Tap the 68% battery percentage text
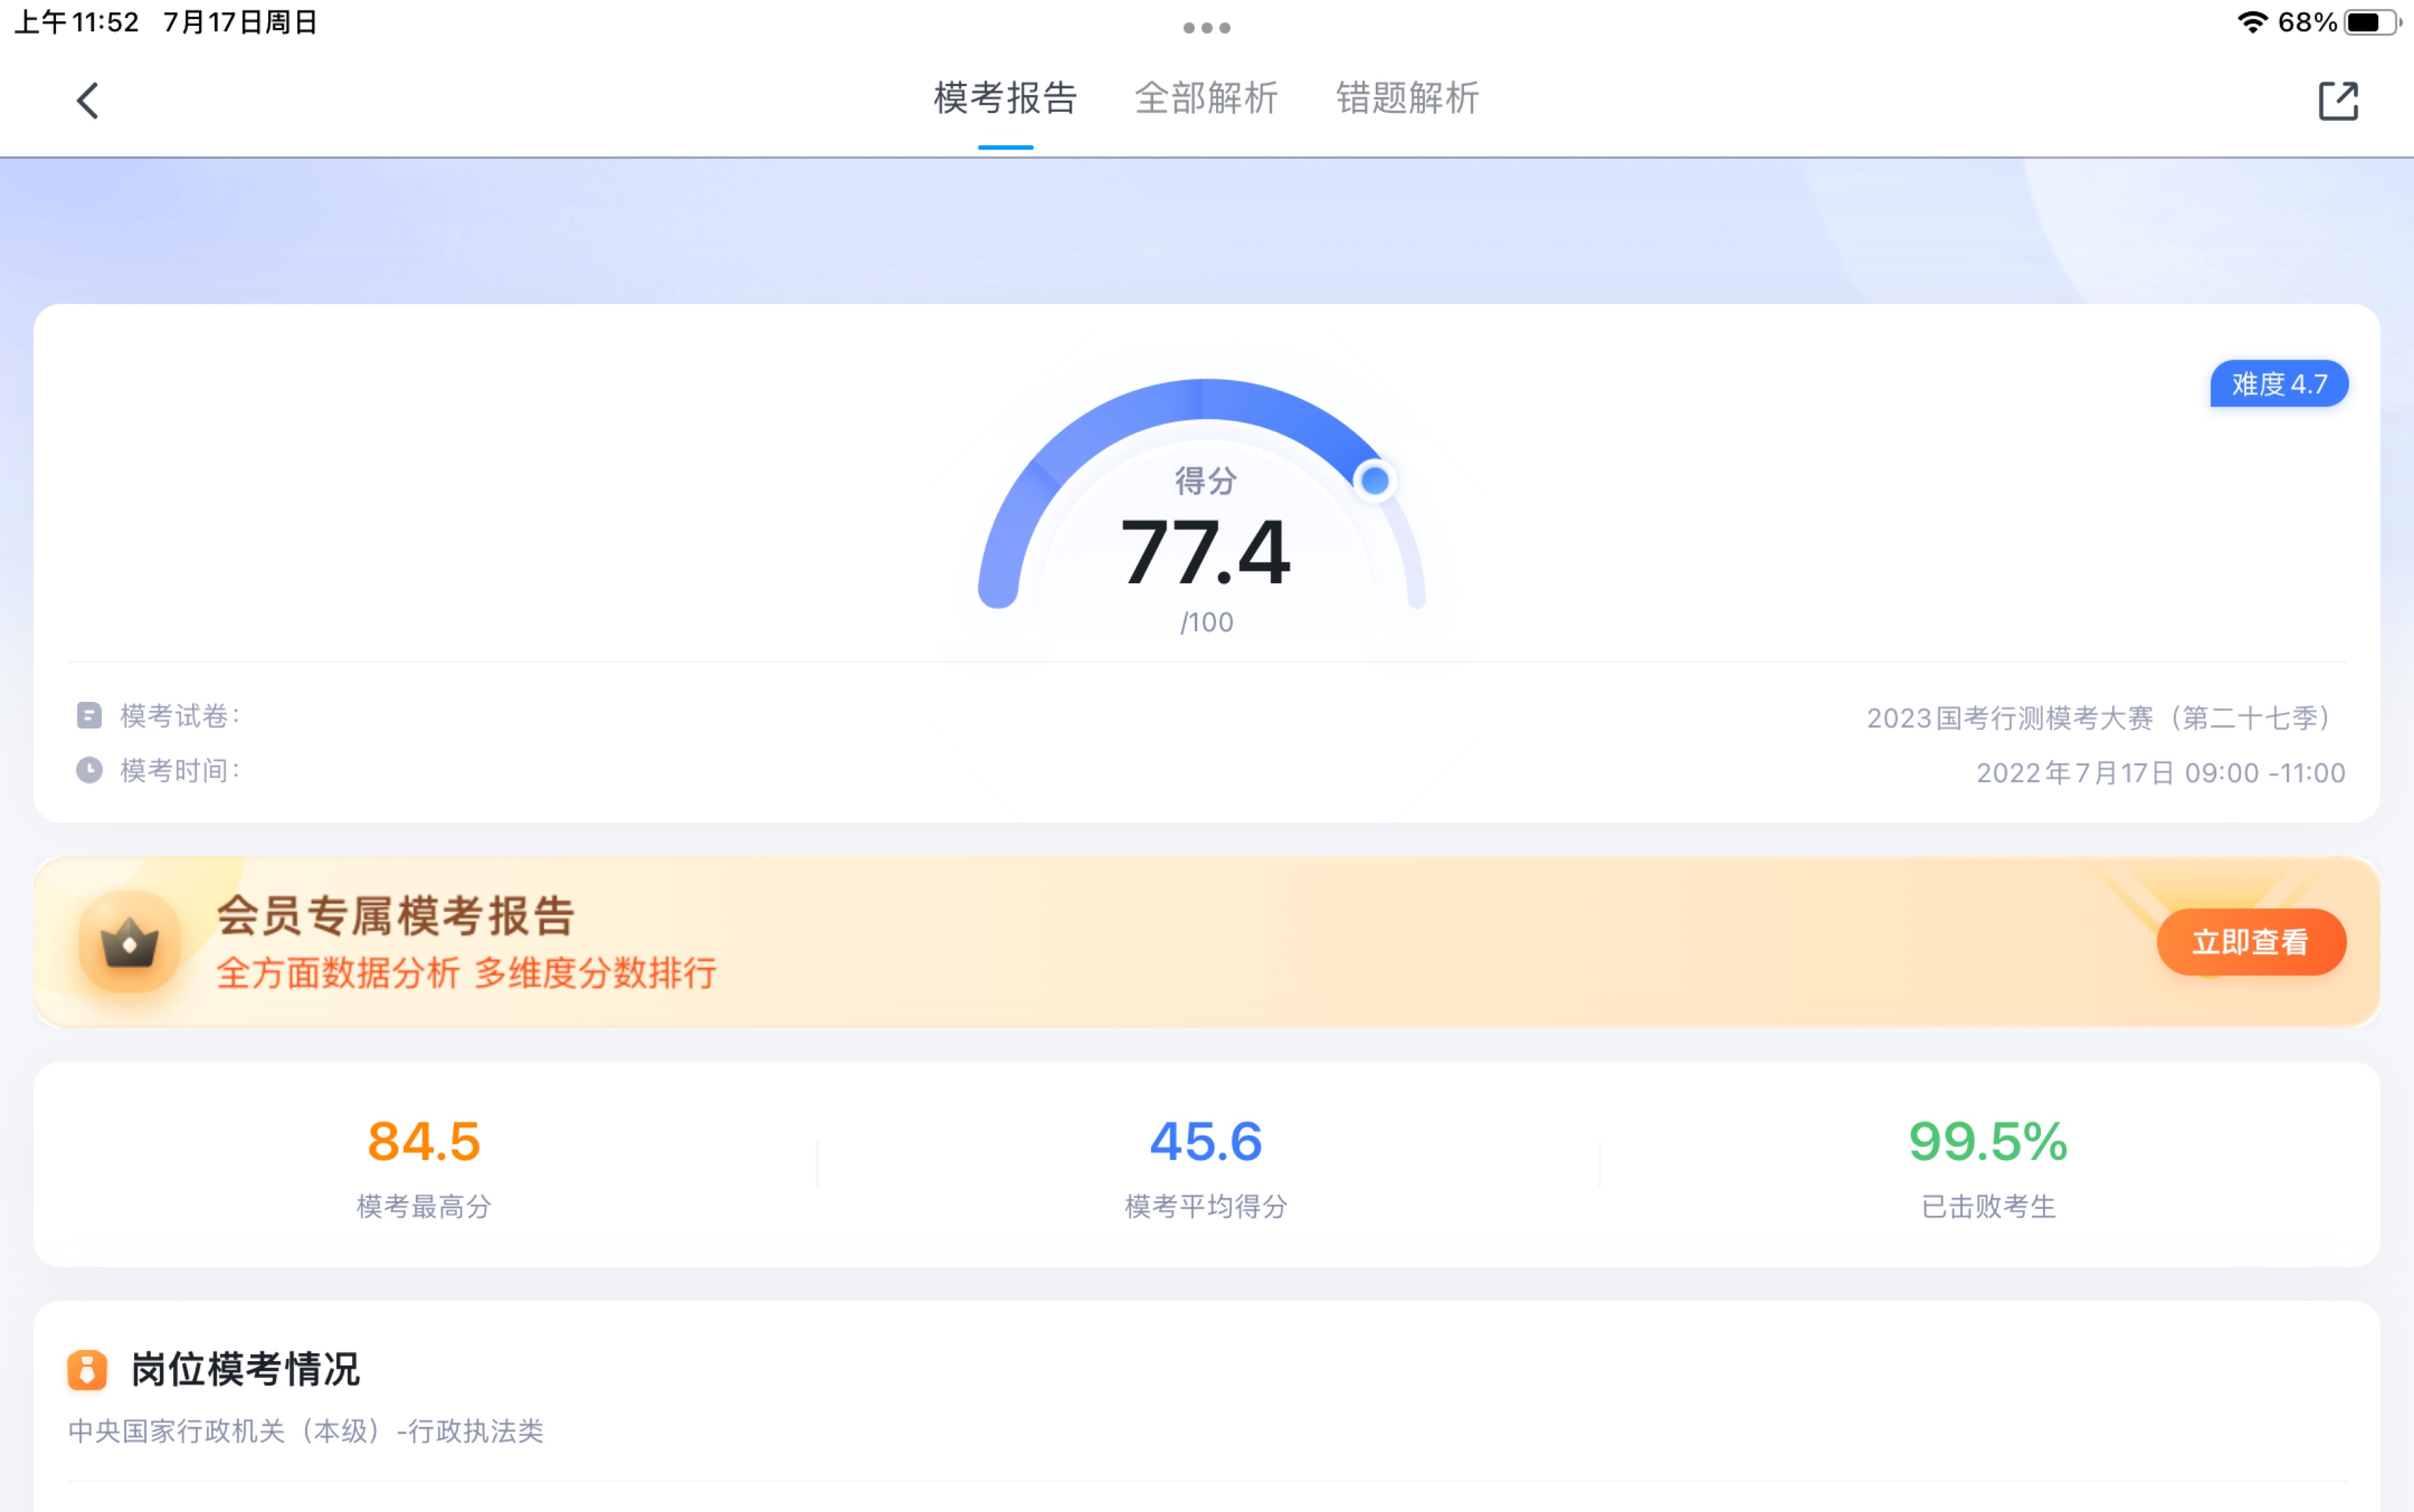Image resolution: width=2414 pixels, height=1512 pixels. pos(2307,22)
